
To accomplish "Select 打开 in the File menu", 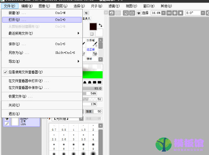I will tap(42, 20).
